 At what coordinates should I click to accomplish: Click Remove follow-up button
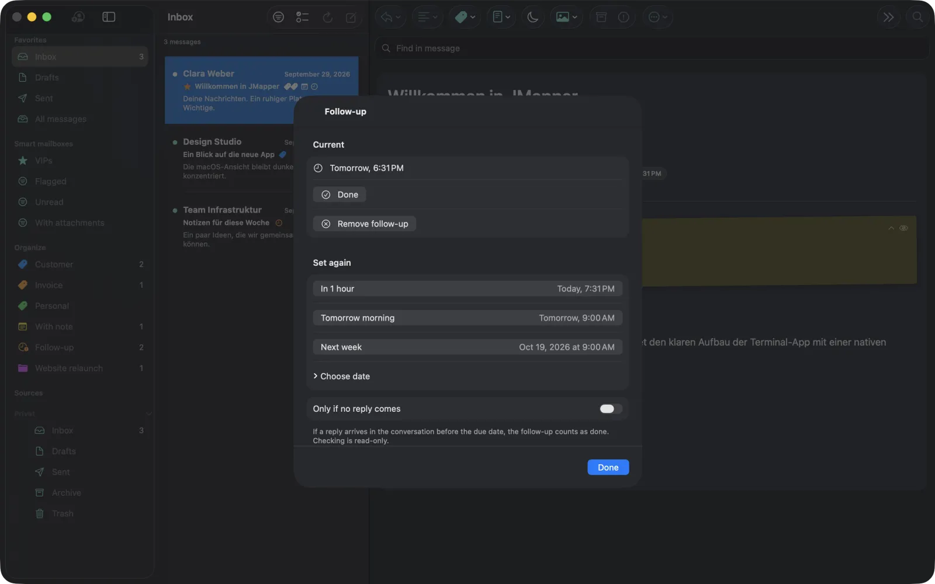coord(365,224)
